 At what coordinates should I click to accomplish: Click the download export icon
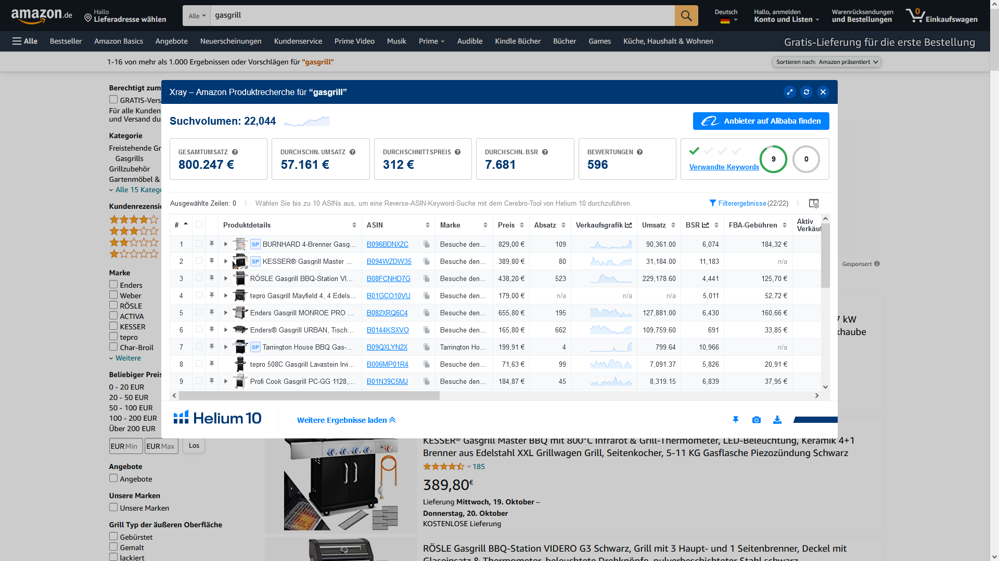(777, 420)
